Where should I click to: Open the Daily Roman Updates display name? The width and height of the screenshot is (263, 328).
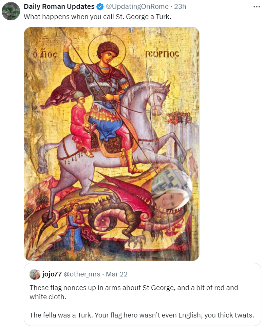[x=59, y=6]
